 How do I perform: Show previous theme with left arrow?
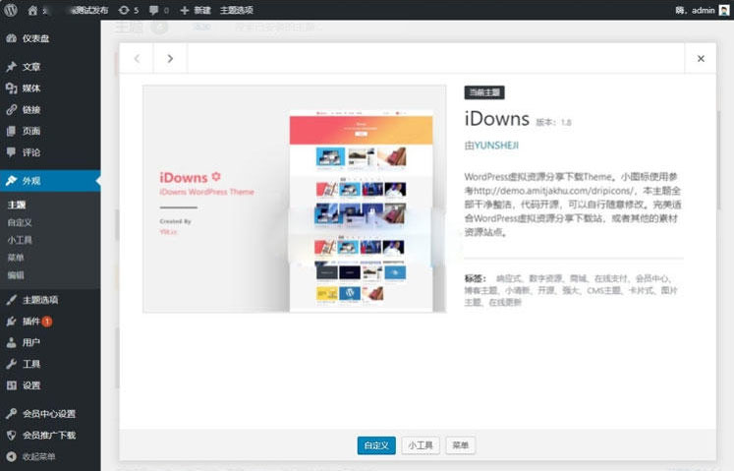(137, 58)
